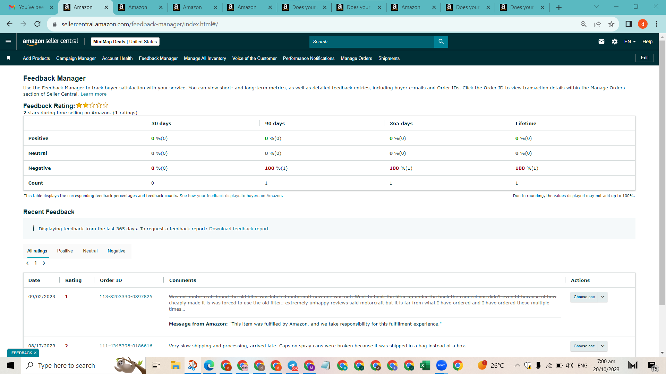The width and height of the screenshot is (666, 374).
Task: Click the browser address bar
Action: 312,24
